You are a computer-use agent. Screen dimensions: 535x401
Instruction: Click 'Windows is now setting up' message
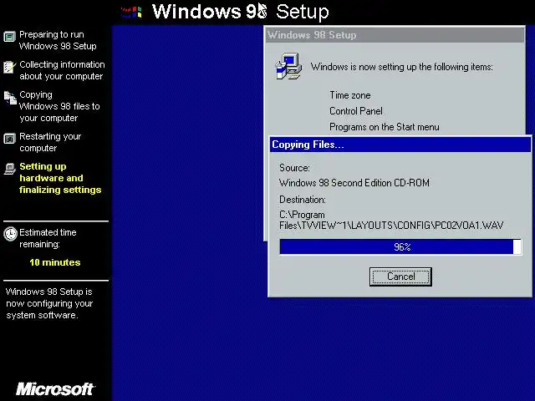[401, 67]
